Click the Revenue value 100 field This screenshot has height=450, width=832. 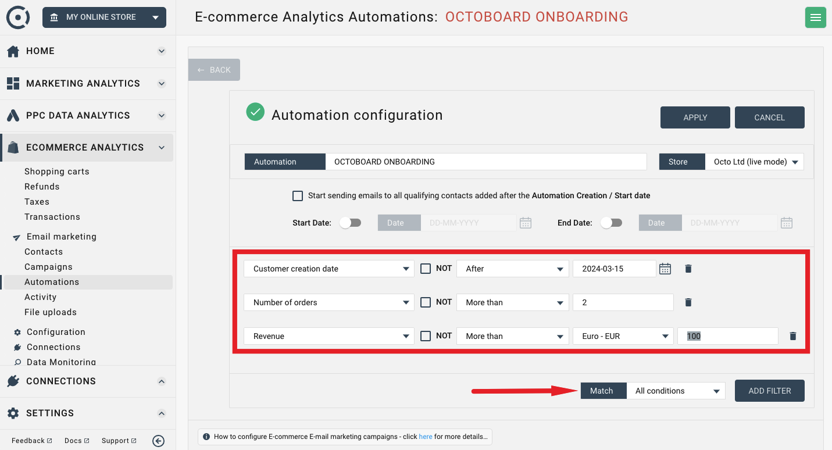pyautogui.click(x=727, y=336)
